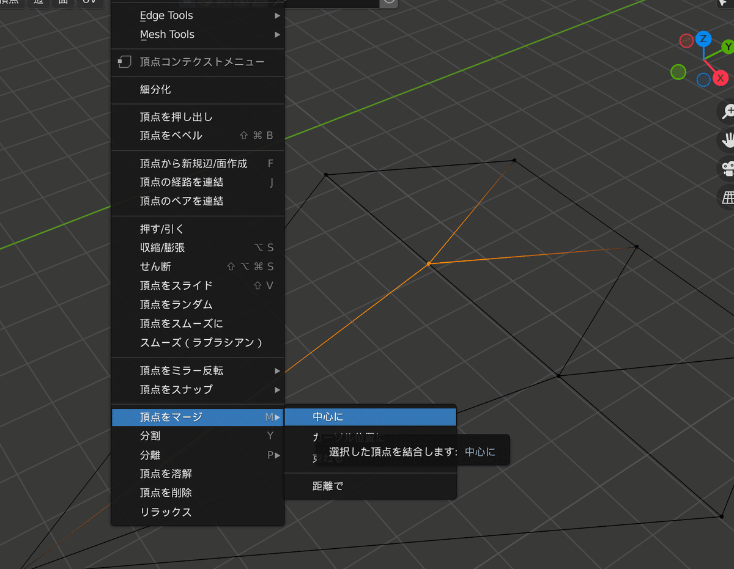Viewport: 734px width, 569px height.
Task: Choose 頂点の経路を連結
Action: coord(198,182)
